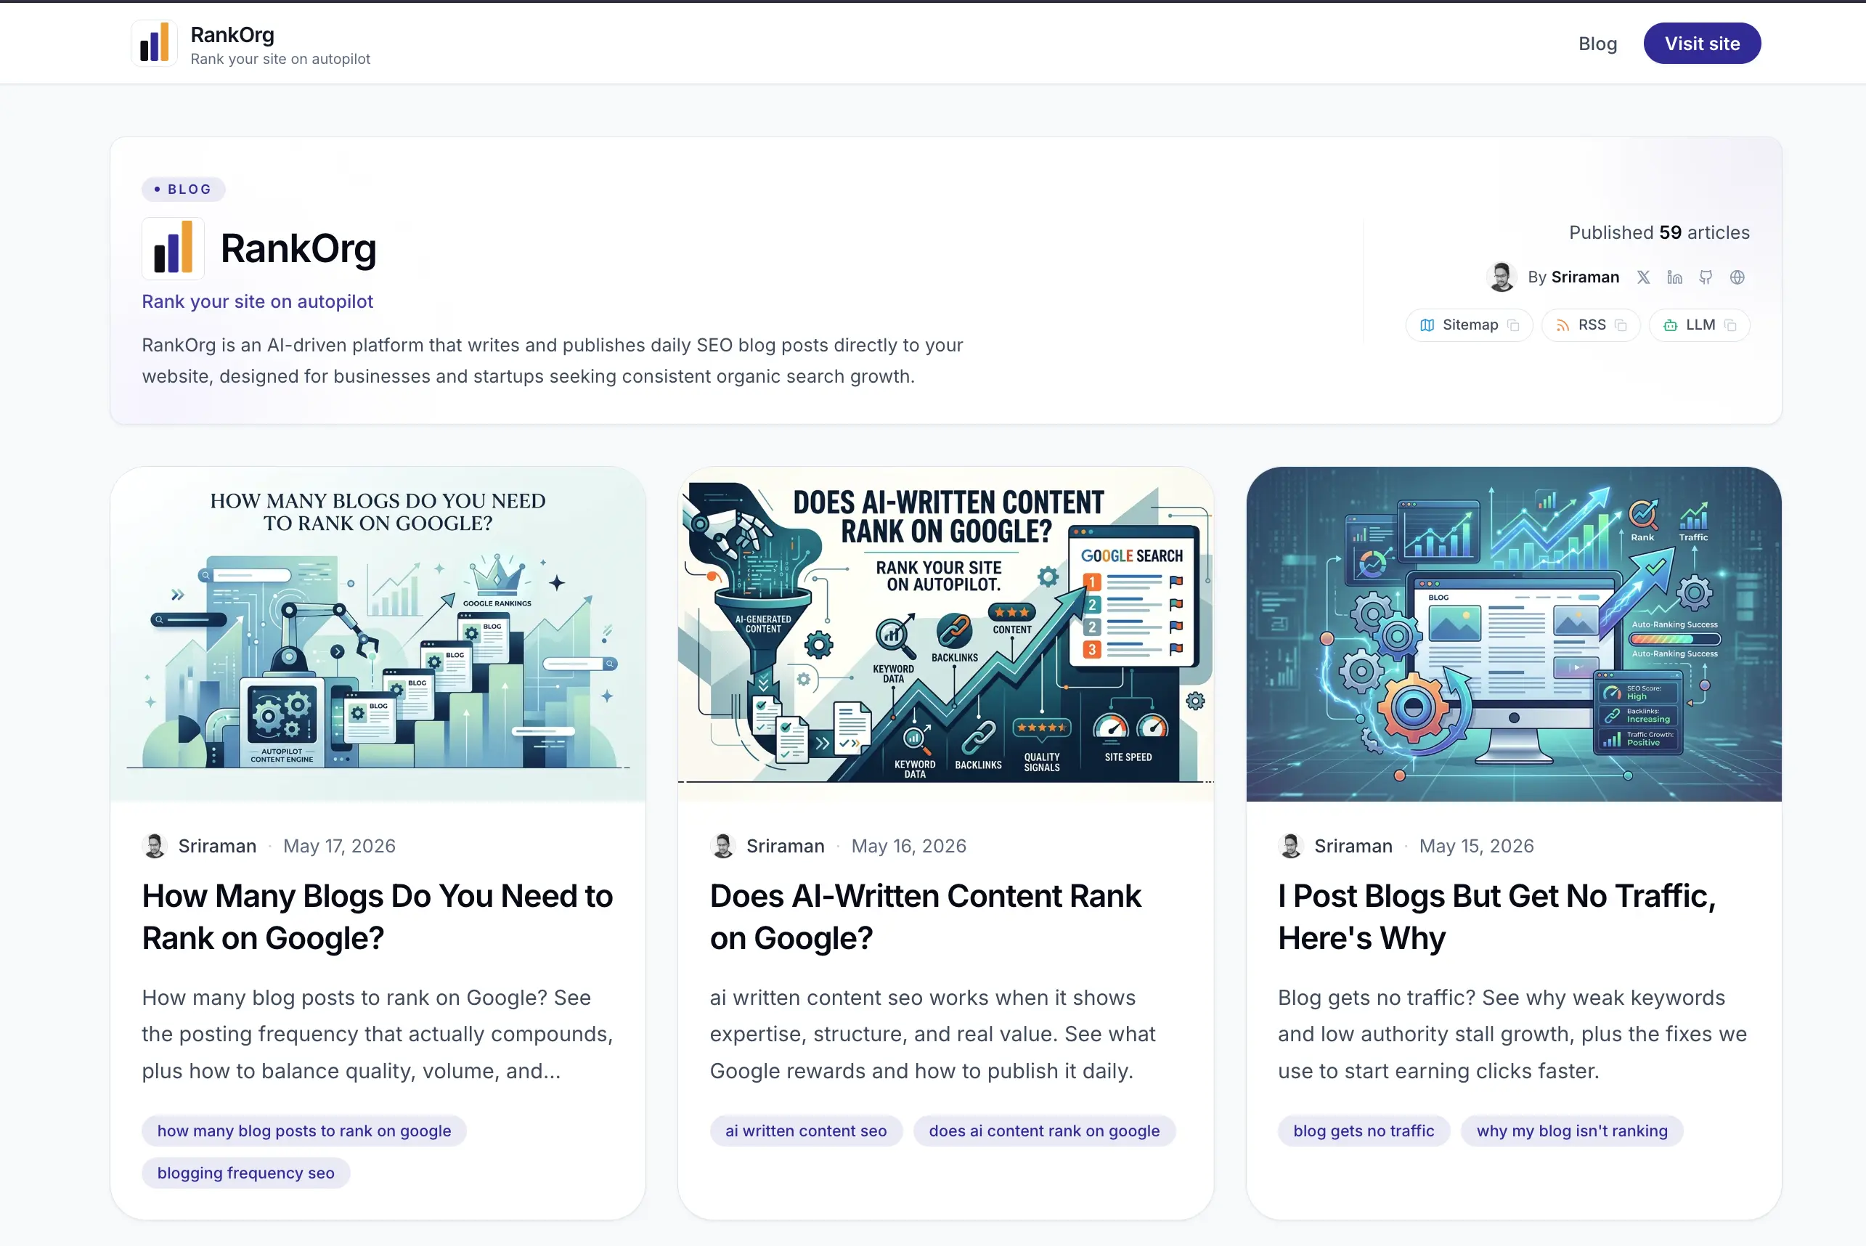Select the 'ai written content seo' tag

point(806,1131)
